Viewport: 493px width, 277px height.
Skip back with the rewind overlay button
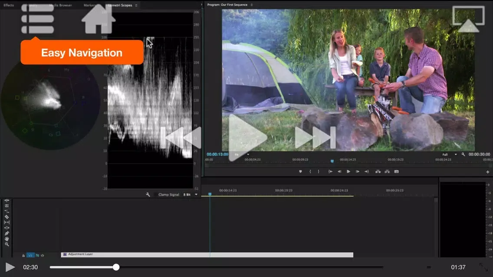click(x=181, y=137)
